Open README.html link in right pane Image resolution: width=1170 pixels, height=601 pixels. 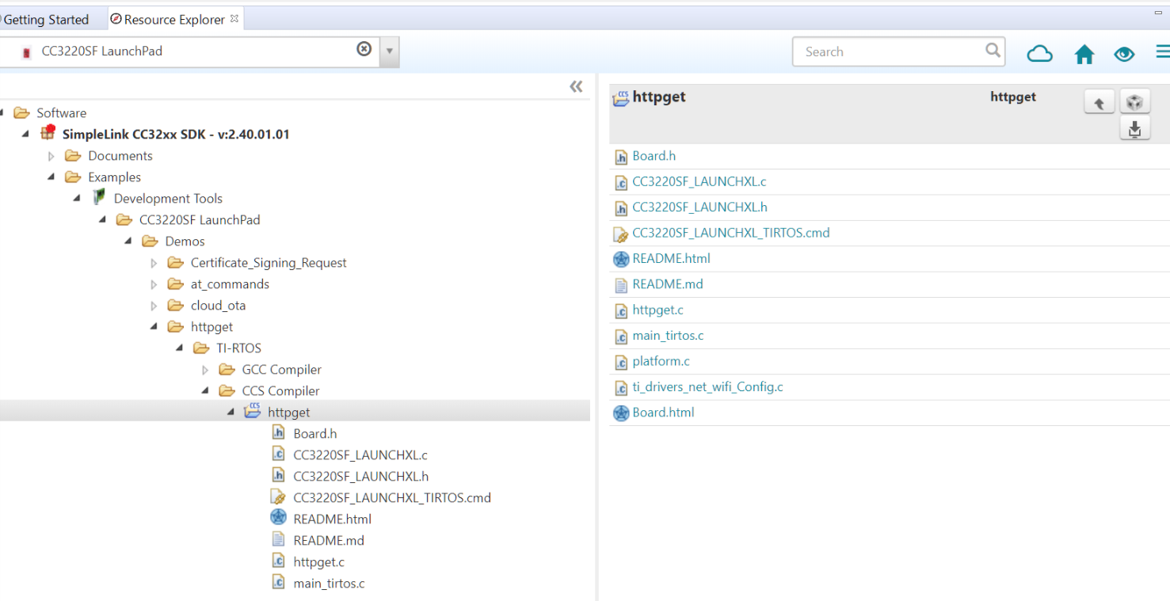click(671, 259)
